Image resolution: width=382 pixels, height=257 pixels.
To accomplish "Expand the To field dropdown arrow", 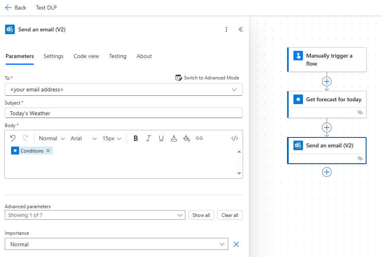I will point(234,90).
